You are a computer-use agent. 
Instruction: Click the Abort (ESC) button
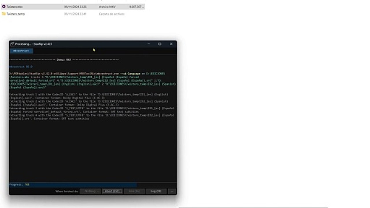click(x=112, y=191)
